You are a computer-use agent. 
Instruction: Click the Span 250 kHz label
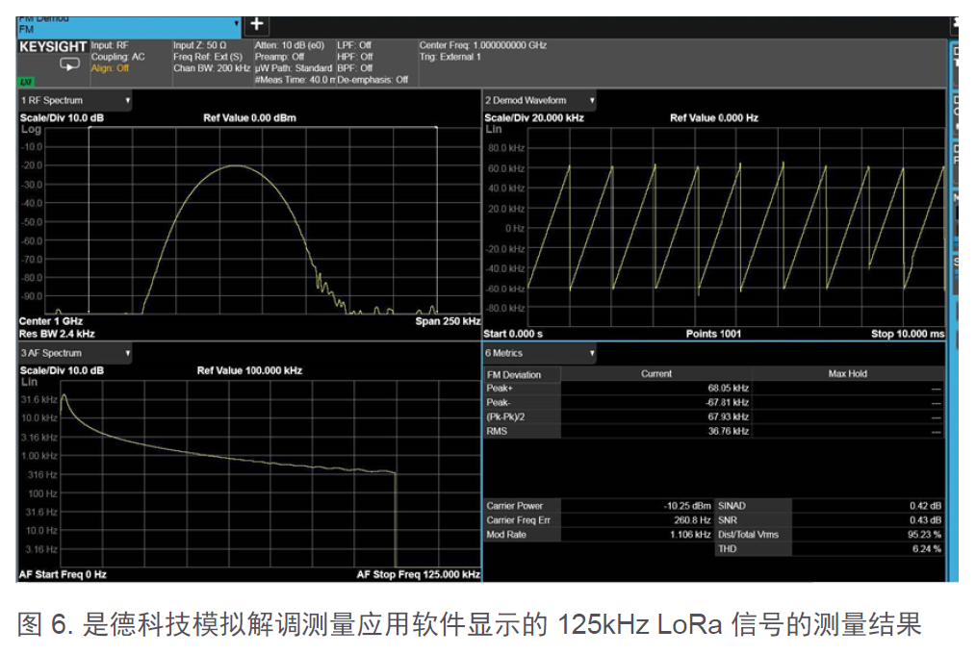point(448,321)
